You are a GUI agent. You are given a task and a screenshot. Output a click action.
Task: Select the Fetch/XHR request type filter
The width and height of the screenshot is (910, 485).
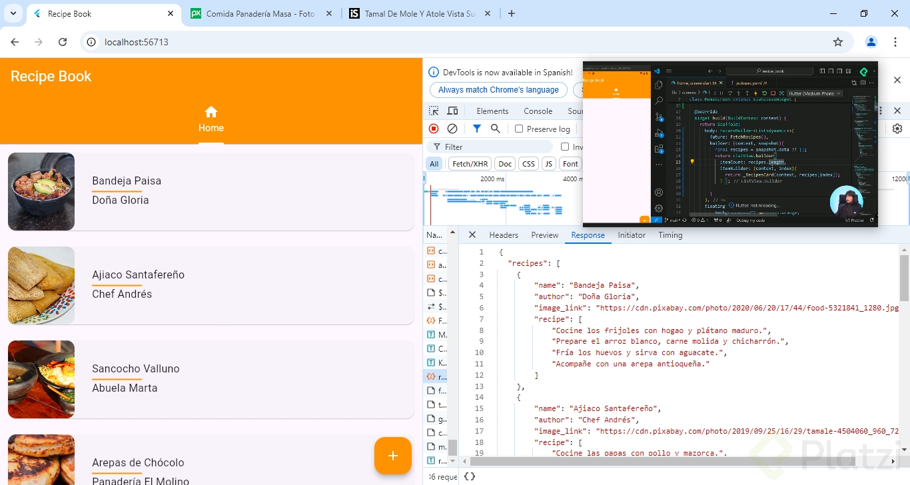pyautogui.click(x=470, y=164)
